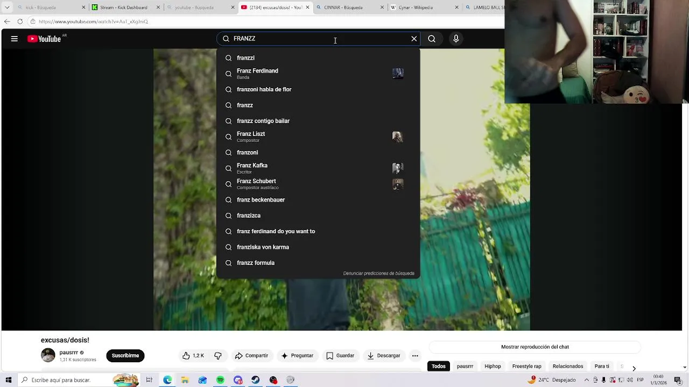689x387 pixels.
Task: Open the Franz Kafka portrait thumbnail
Action: [398, 168]
